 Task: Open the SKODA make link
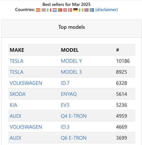tap(17, 94)
